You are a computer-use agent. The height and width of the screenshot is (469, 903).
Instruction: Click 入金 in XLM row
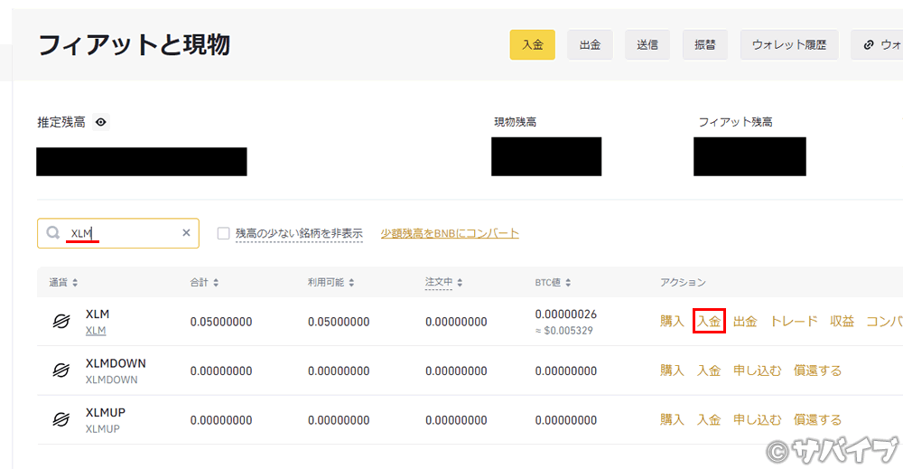pos(709,322)
